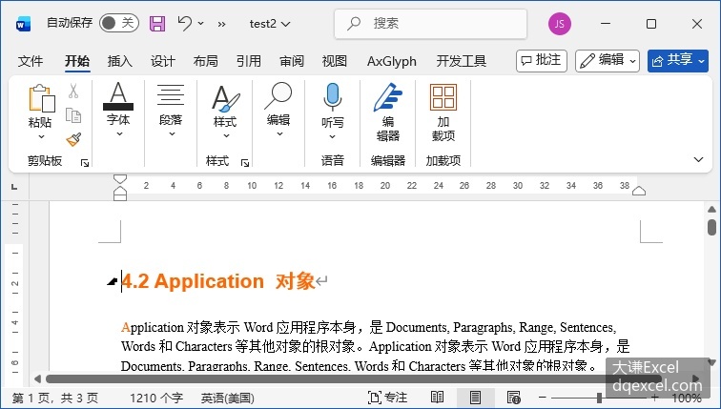Open the 样式 pane dialog launcher
The height and width of the screenshot is (409, 721).
[x=245, y=163]
